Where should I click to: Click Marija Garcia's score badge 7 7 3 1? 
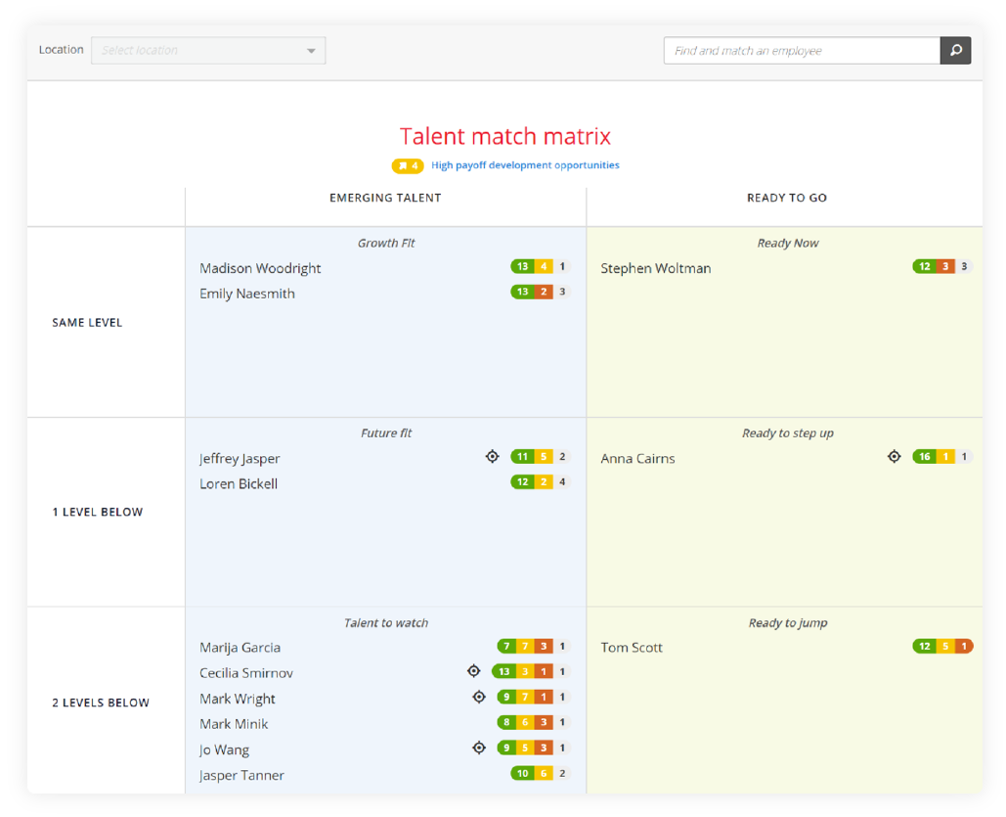point(534,646)
